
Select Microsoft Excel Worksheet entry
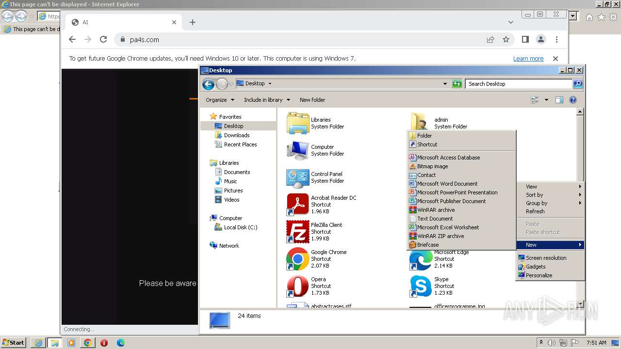461,227
